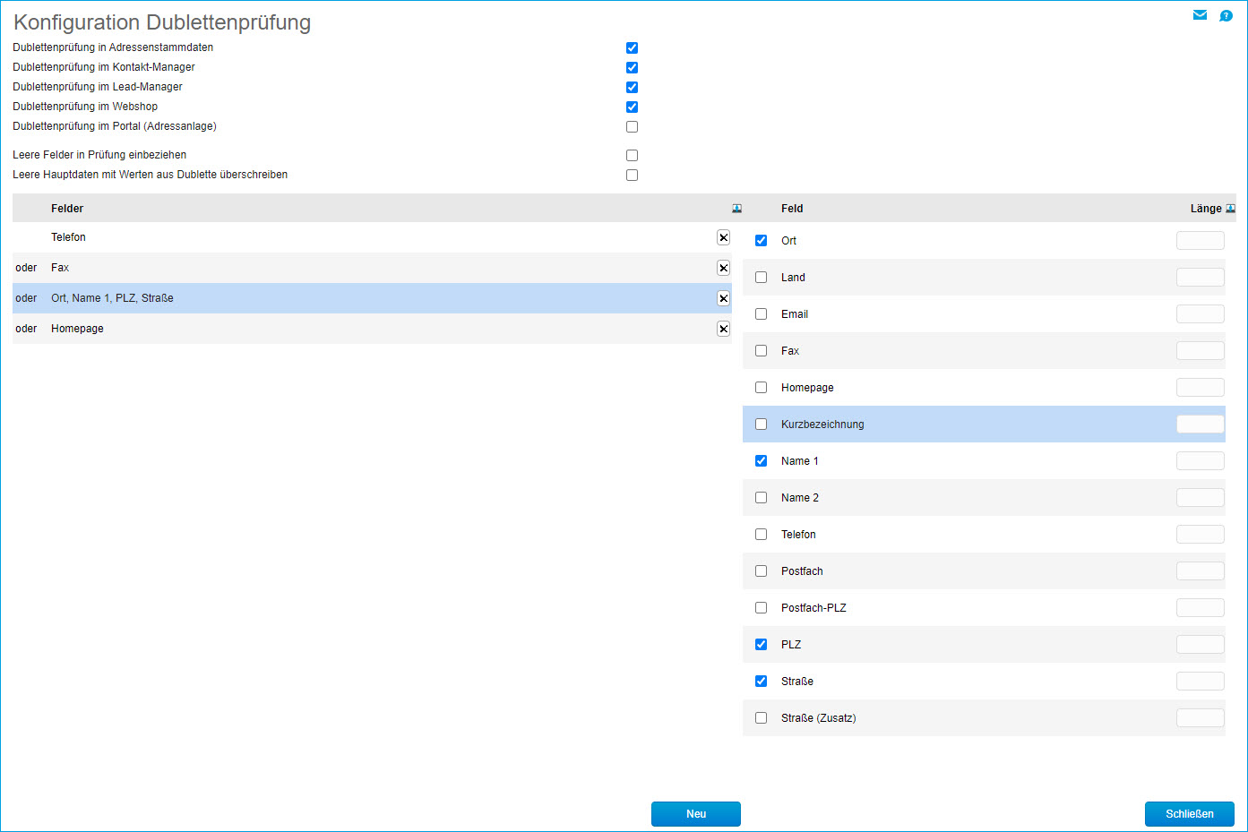The width and height of the screenshot is (1248, 832).
Task: Open help via the question mark icon
Action: [1226, 15]
